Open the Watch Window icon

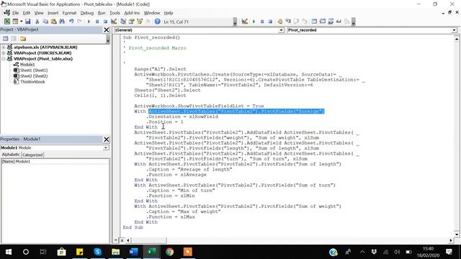point(331,22)
